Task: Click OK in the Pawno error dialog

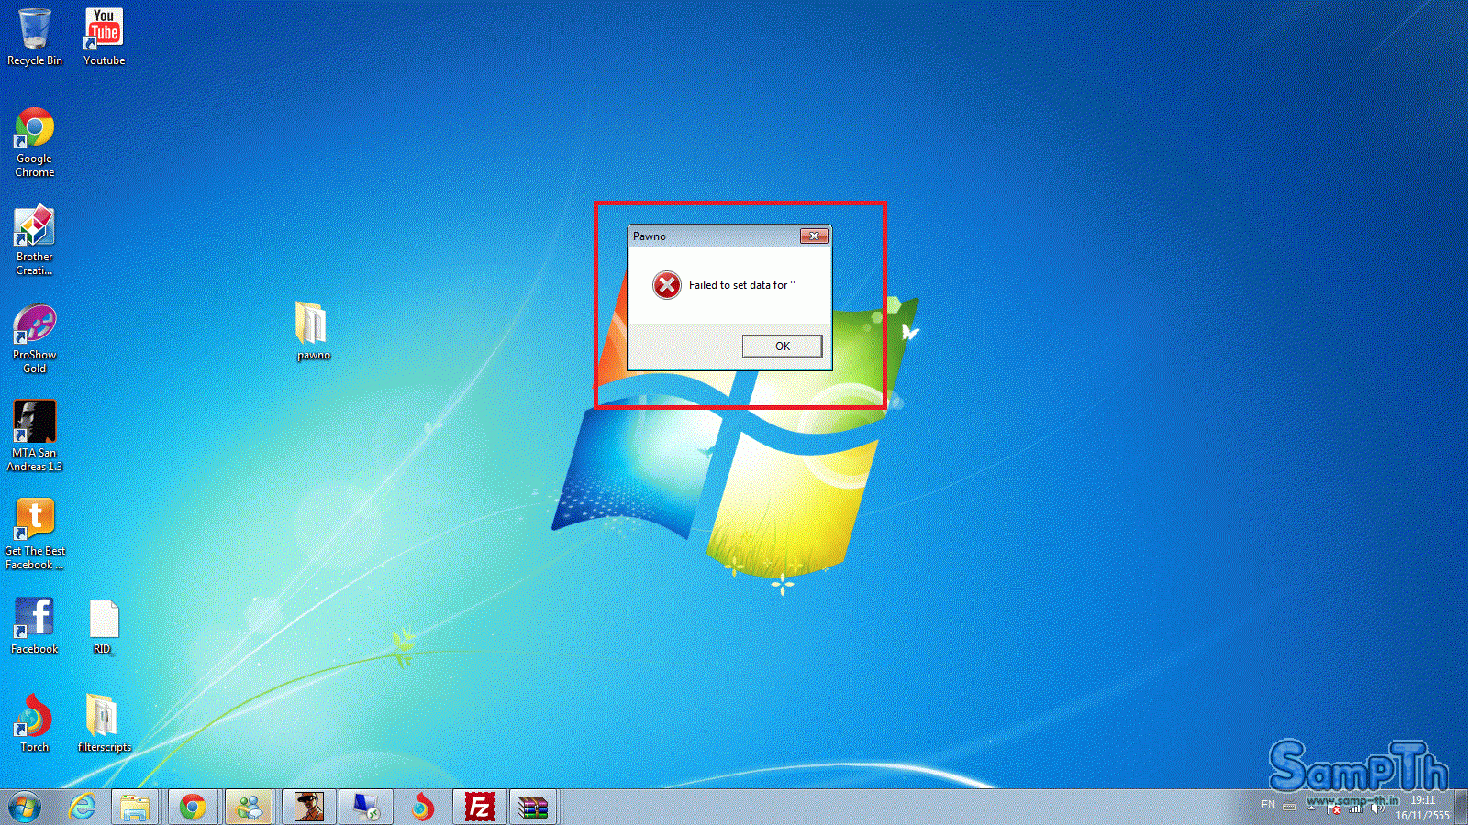Action: click(782, 346)
